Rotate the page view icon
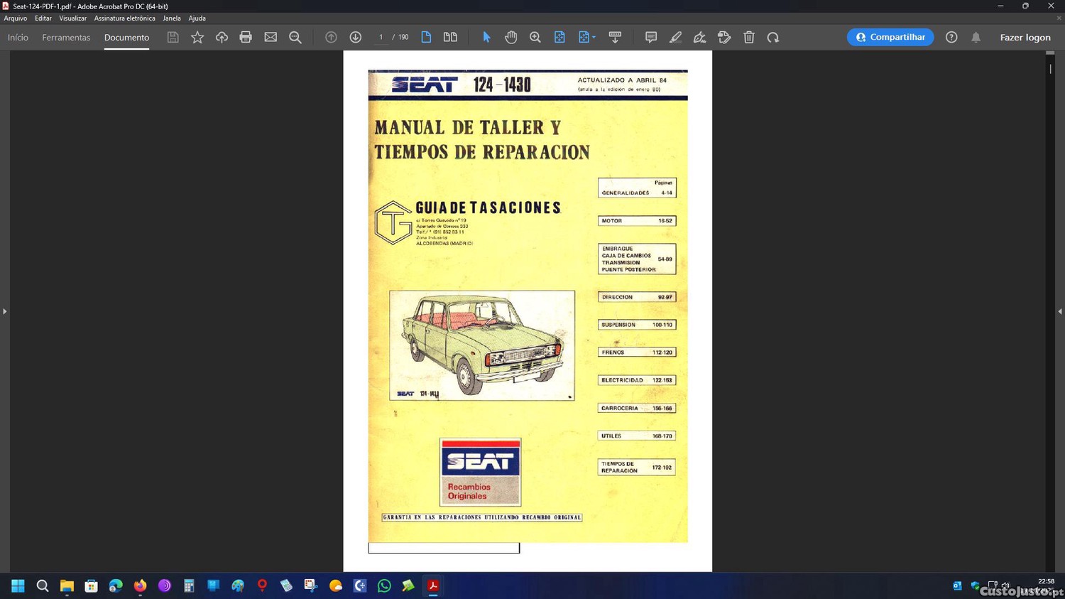1065x599 pixels. coord(773,37)
